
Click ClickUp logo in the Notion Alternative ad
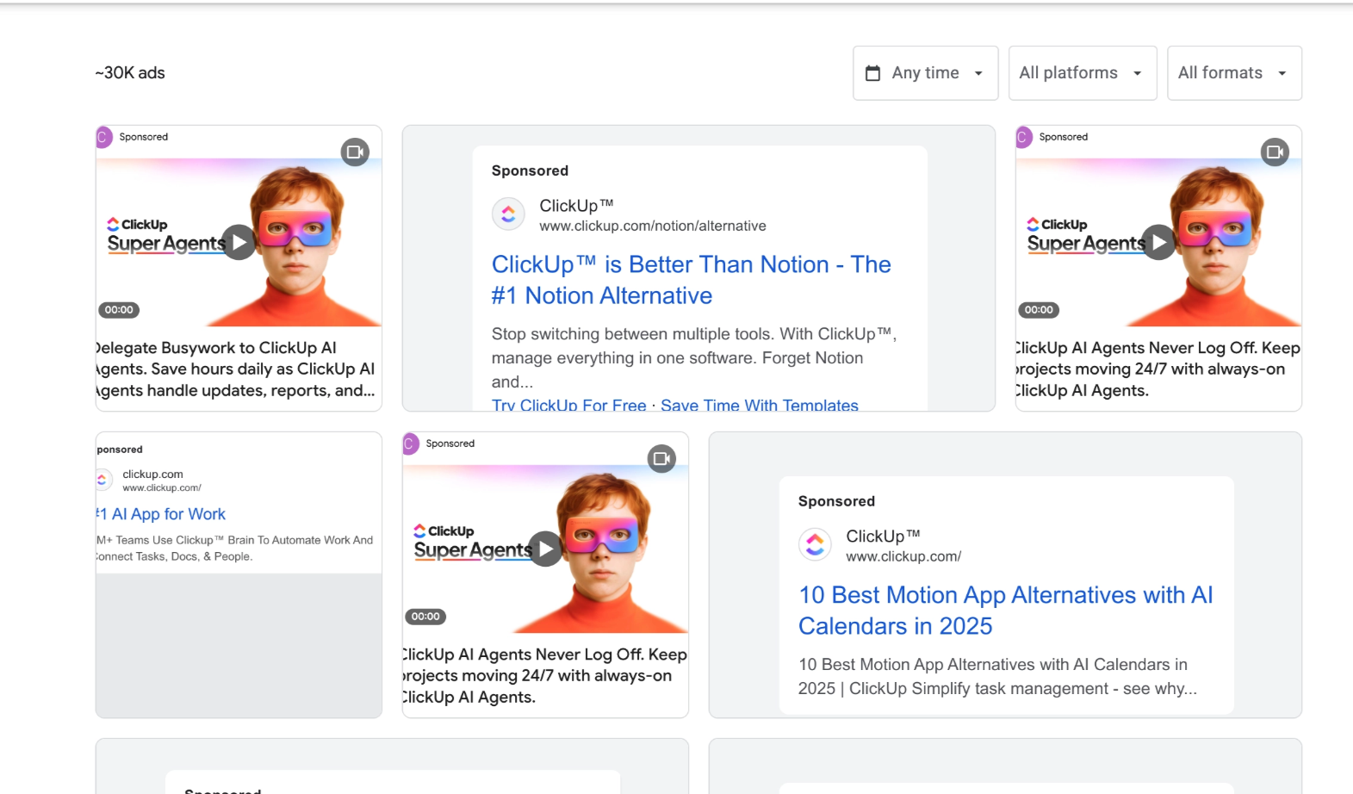click(508, 214)
